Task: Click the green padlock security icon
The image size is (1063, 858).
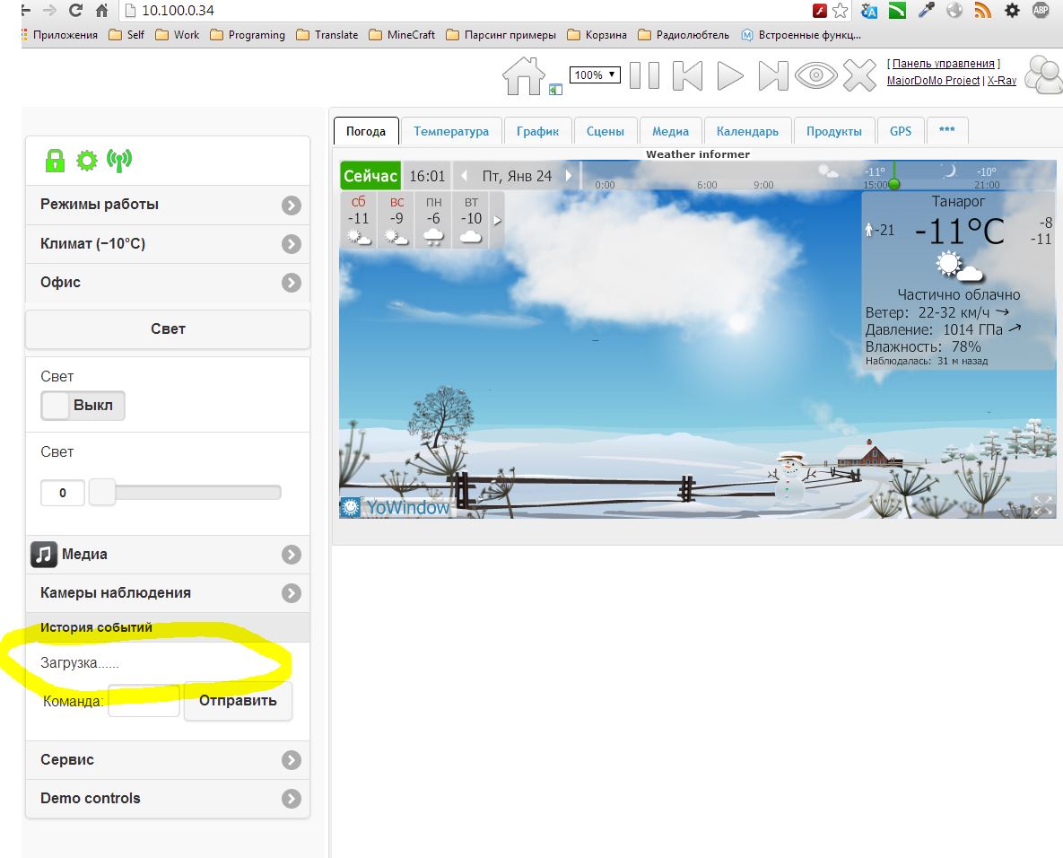Action: coord(55,161)
